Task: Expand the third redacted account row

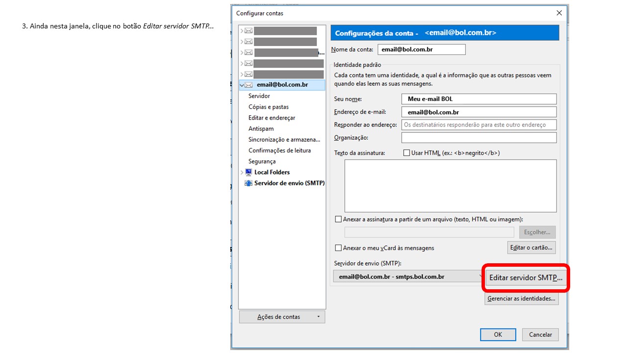Action: pos(242,52)
